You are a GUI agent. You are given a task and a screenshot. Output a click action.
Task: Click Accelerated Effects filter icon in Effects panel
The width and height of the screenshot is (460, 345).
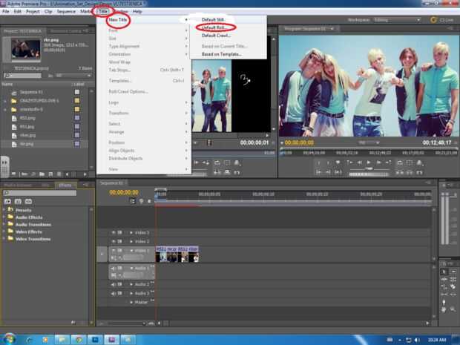tap(7, 201)
